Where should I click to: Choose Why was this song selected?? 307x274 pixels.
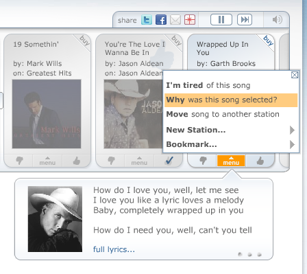click(x=231, y=100)
